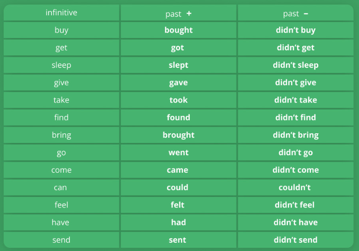This screenshot has width=359, height=251.
Task: Click the infinitive 'get' cell
Action: pos(61,48)
